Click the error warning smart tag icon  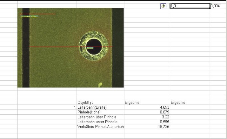coord(163,6)
